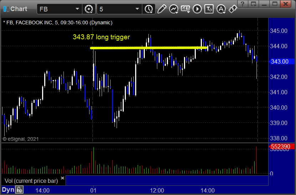The height and width of the screenshot is (195, 296).
Task: Click the 344.00 price axis label
Action: pos(279,46)
